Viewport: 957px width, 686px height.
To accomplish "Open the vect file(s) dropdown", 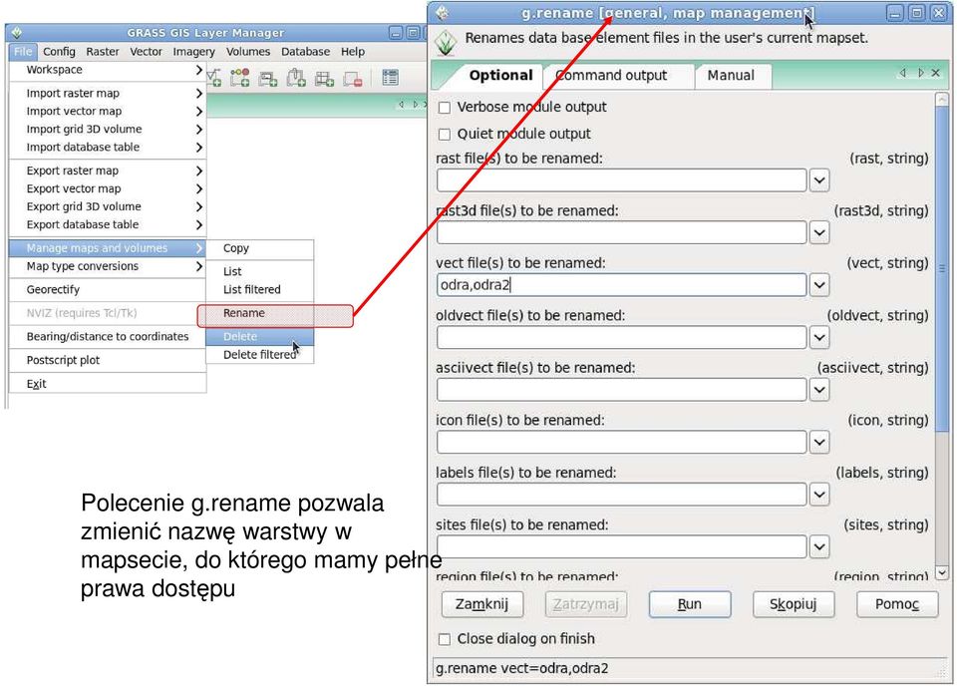I will click(x=819, y=285).
